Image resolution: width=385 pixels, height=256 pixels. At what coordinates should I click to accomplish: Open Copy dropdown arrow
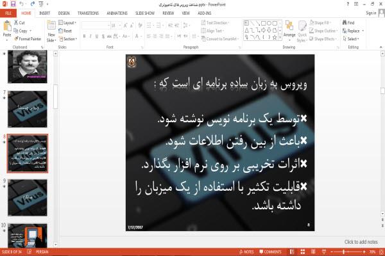click(31, 31)
